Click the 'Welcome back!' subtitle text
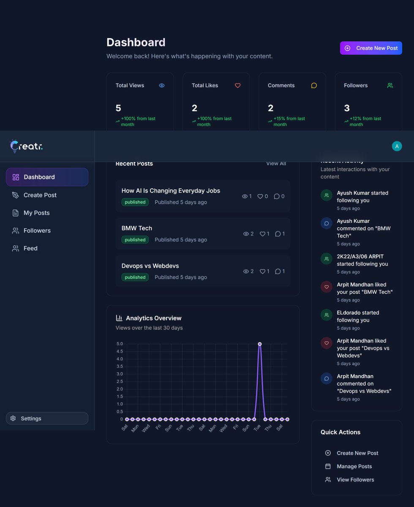414x507 pixels. tap(190, 56)
